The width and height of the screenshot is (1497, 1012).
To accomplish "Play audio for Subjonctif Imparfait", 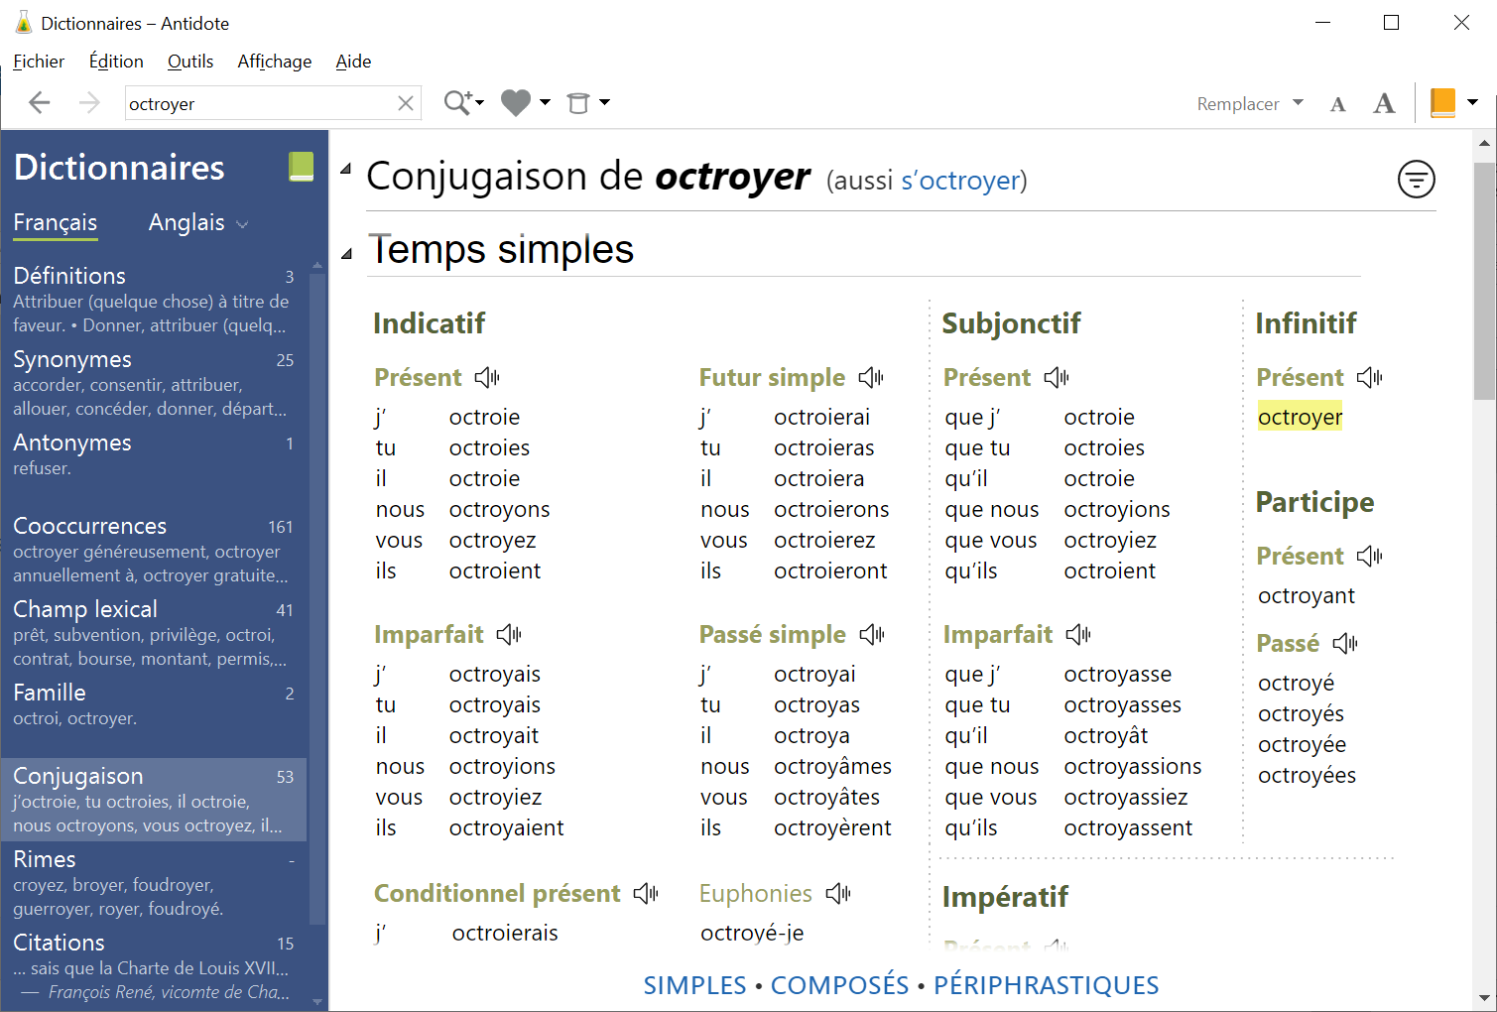I will pos(1078,635).
